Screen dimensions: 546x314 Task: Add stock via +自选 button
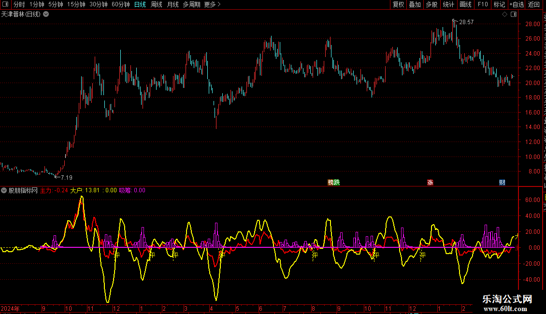coord(517,4)
